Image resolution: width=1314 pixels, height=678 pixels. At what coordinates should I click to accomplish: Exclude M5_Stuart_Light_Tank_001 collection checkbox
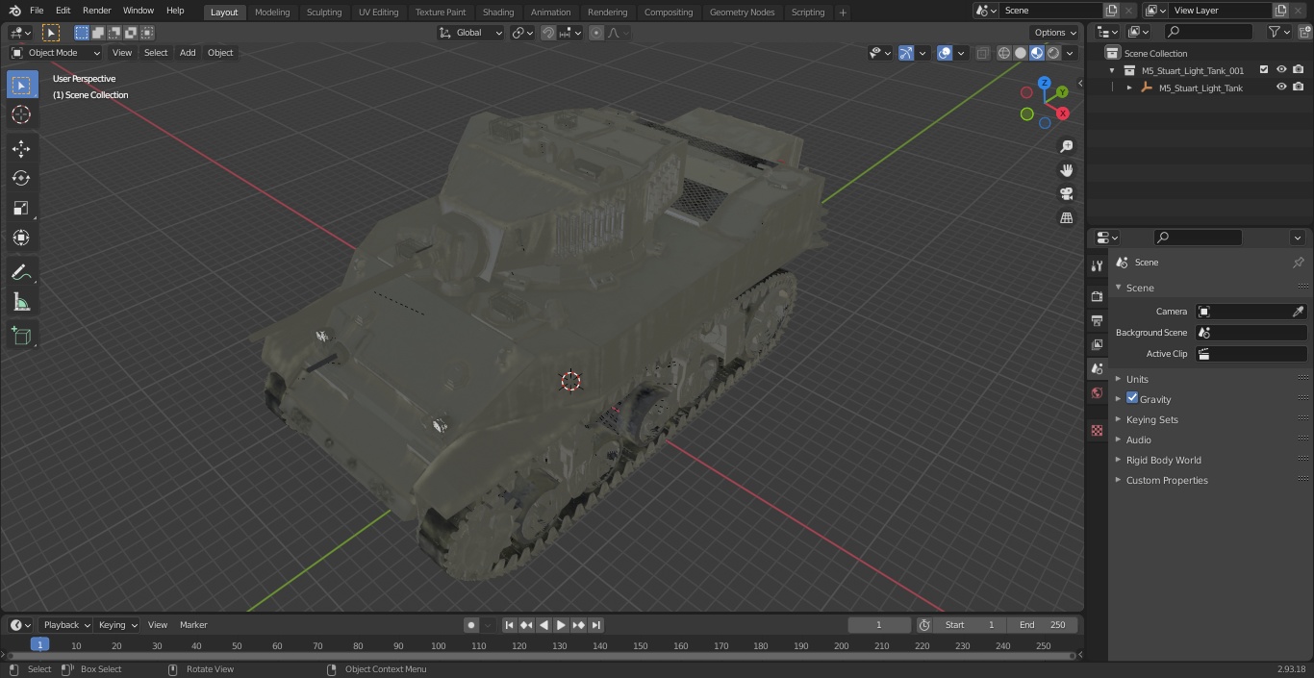tap(1264, 70)
